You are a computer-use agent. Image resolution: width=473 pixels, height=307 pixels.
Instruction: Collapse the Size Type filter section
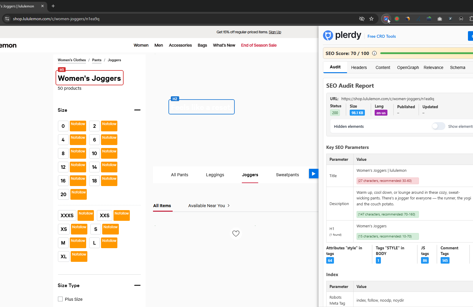[x=137, y=285]
